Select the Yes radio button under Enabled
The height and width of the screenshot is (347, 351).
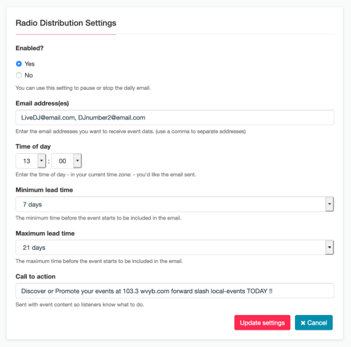click(x=19, y=64)
